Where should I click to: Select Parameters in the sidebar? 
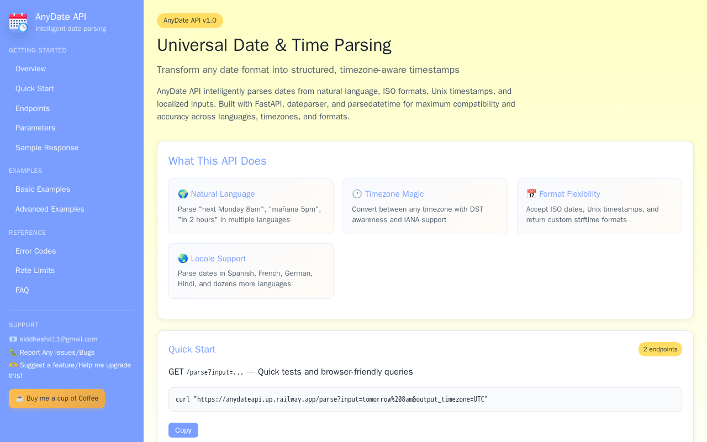pyautogui.click(x=35, y=128)
